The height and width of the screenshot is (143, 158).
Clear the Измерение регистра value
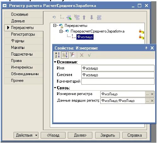pyautogui.click(x=152, y=94)
